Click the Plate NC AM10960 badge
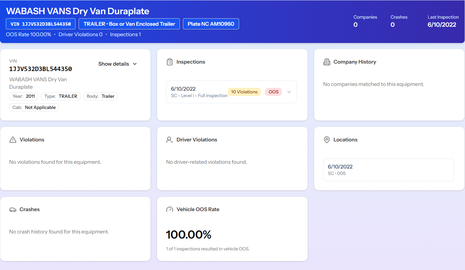 click(211, 24)
